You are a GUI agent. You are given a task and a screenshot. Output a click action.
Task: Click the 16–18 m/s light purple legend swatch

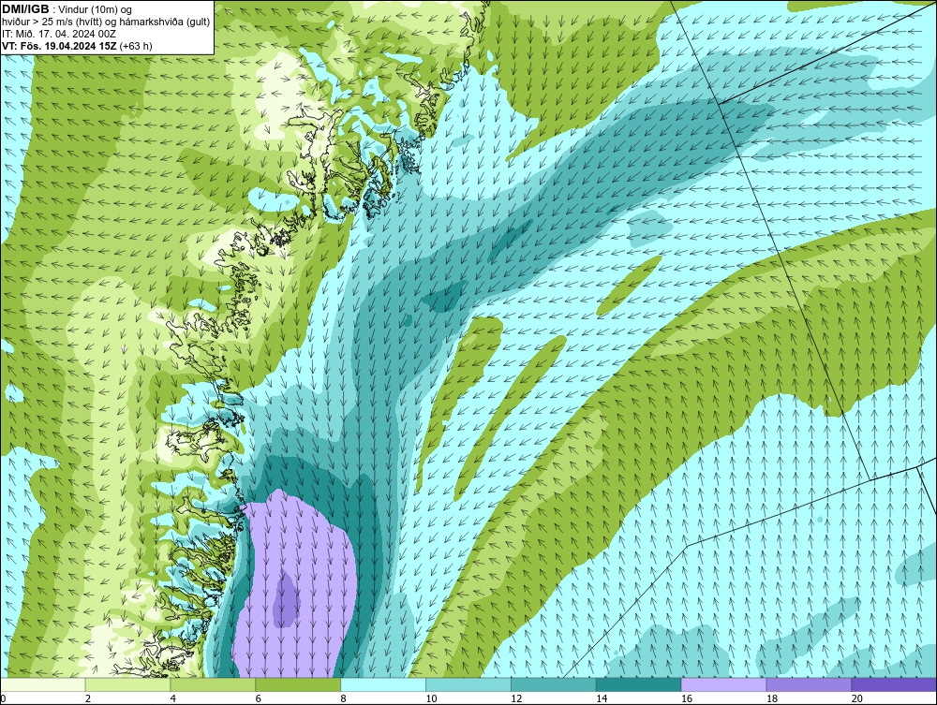723,684
